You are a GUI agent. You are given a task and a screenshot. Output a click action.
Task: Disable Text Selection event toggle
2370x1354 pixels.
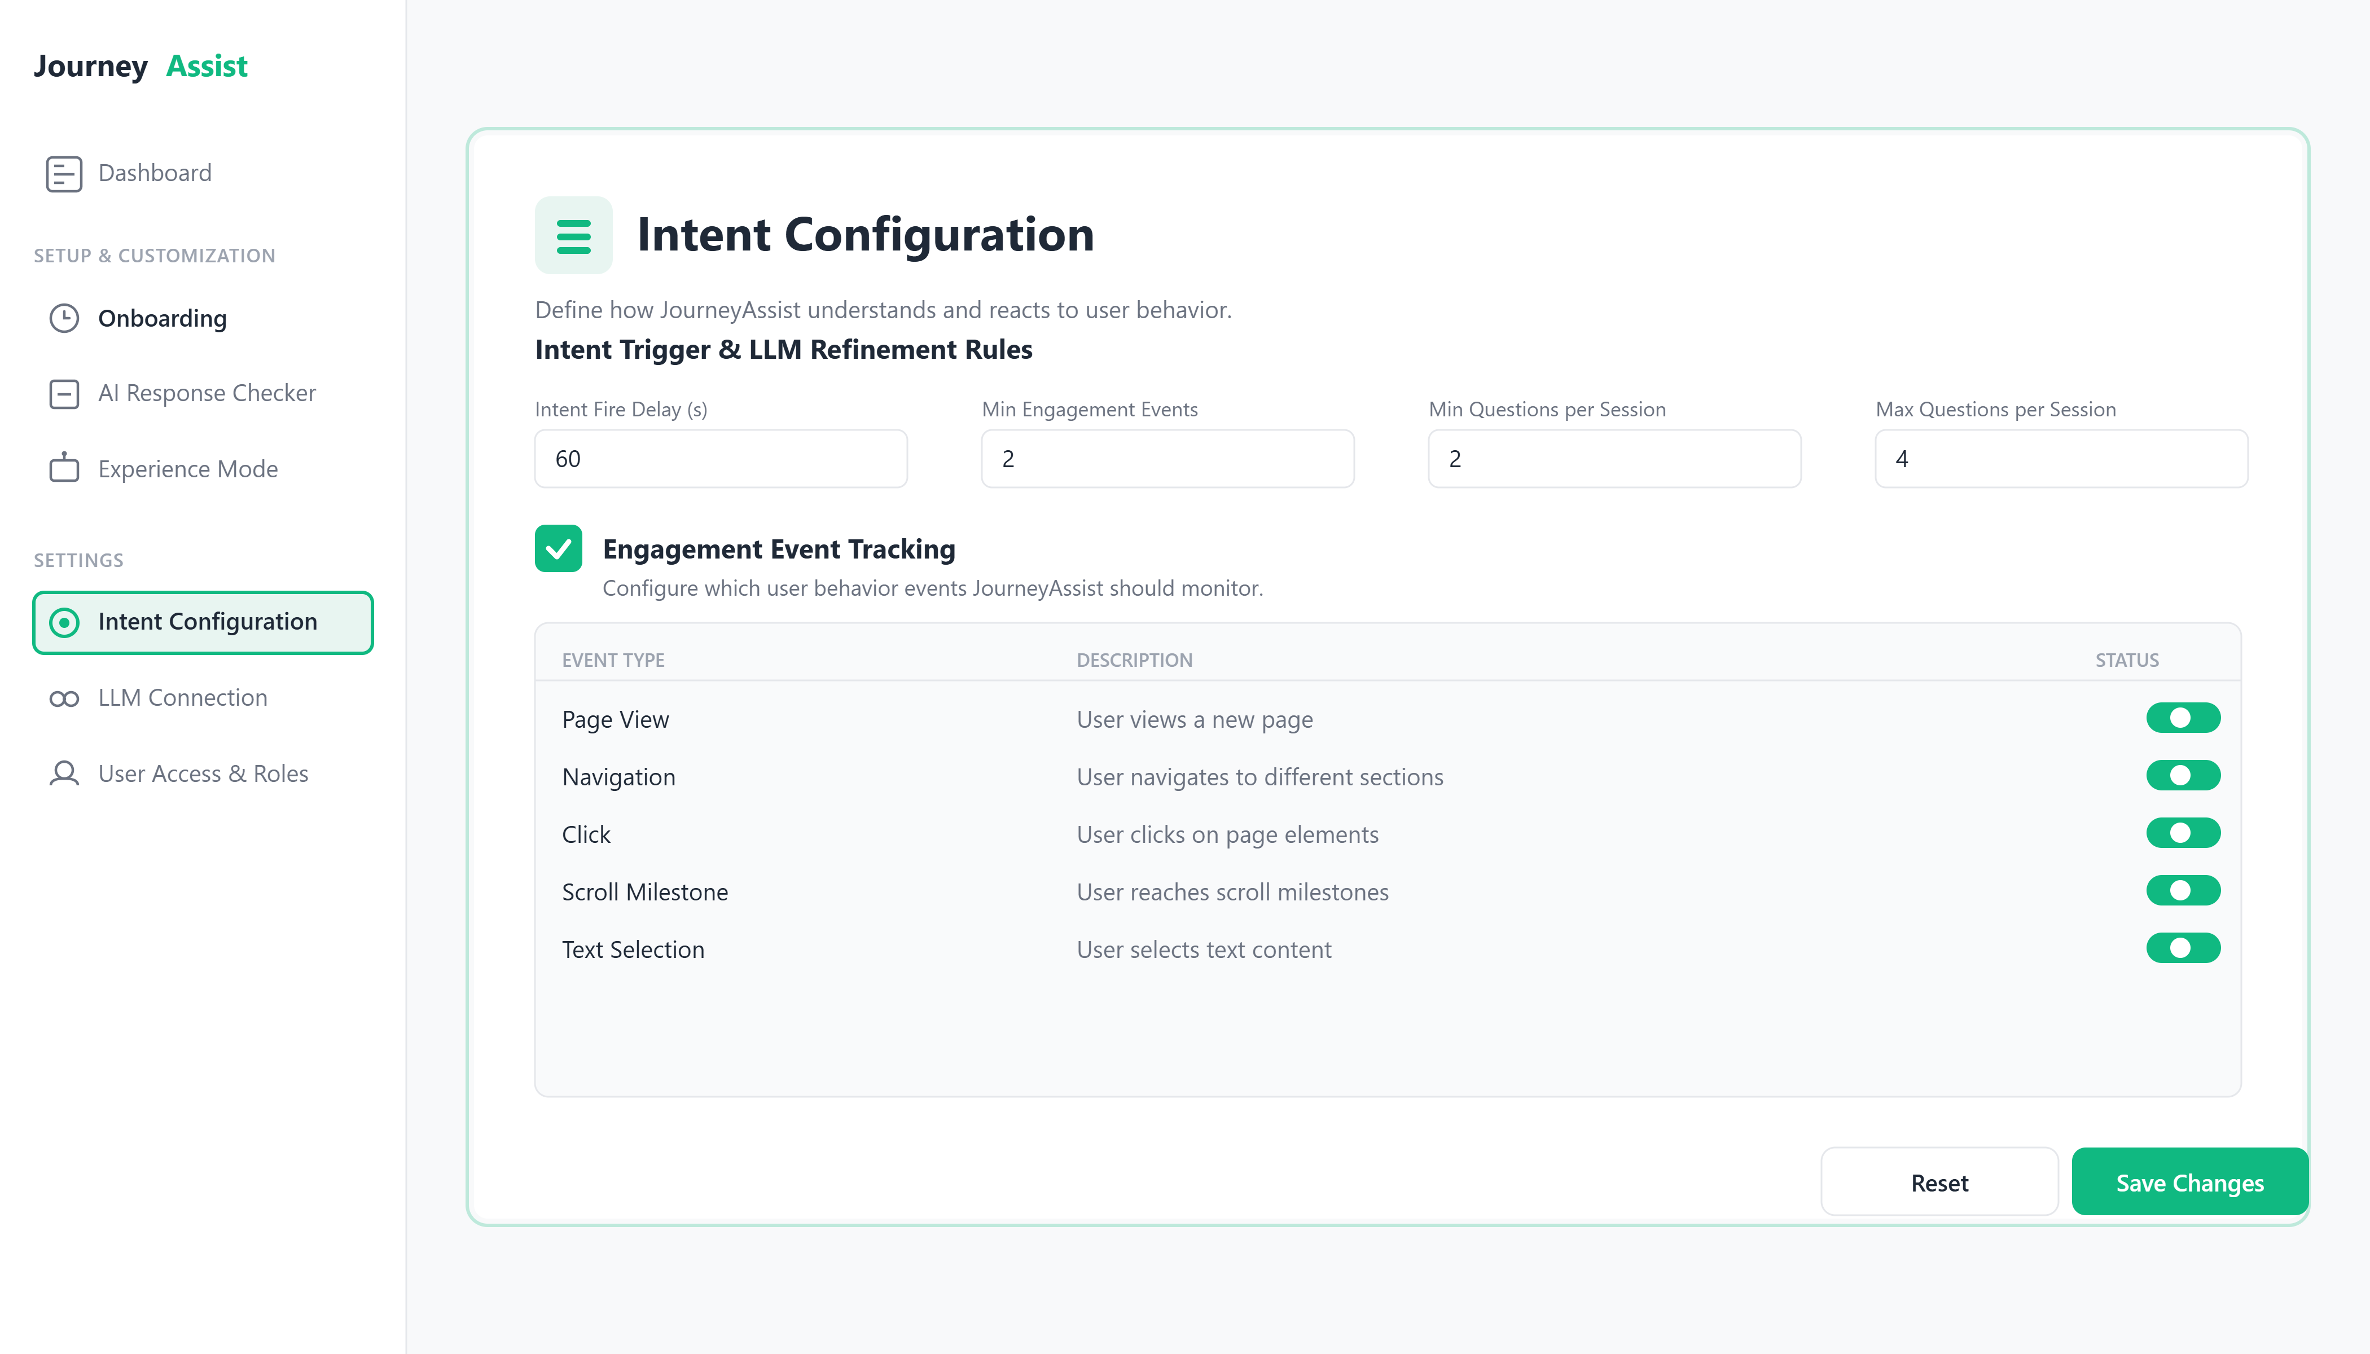click(x=2182, y=948)
